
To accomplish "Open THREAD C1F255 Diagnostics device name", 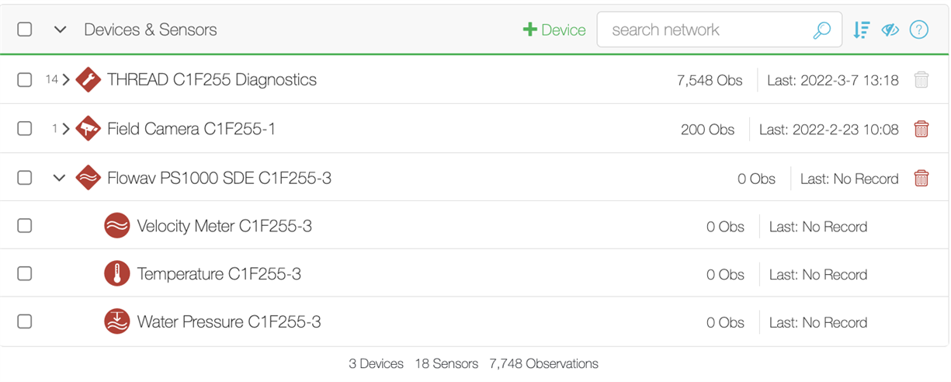I will point(212,79).
